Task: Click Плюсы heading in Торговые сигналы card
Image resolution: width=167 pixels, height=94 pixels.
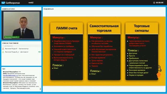Action: click(133, 50)
